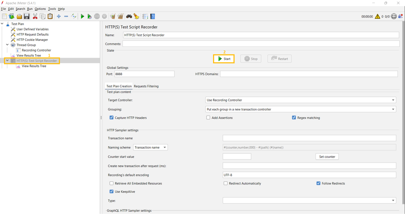Expand all tree nodes with plus icon

point(59,16)
